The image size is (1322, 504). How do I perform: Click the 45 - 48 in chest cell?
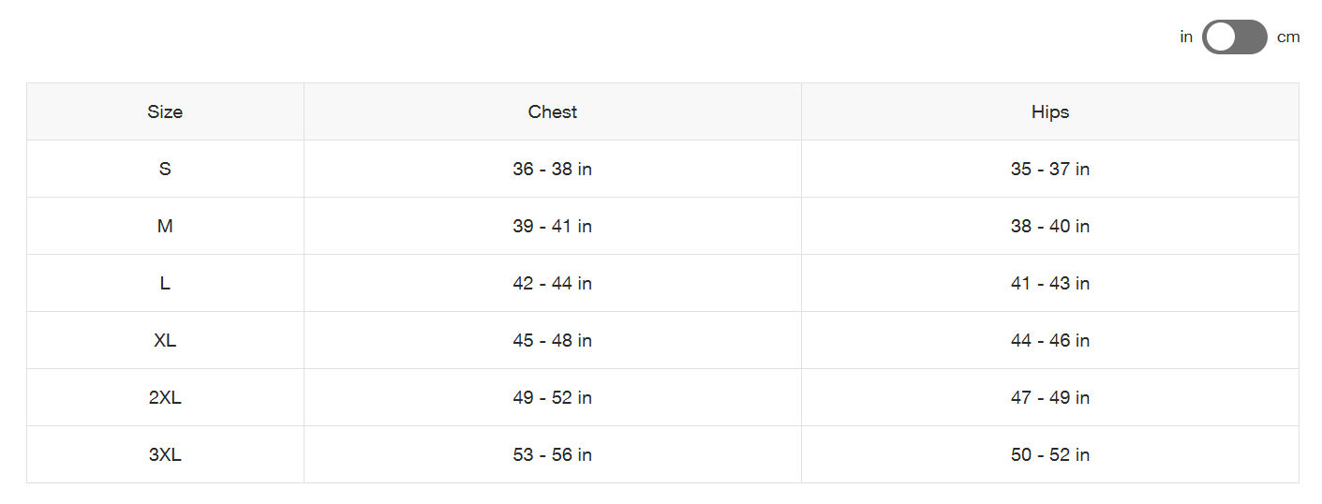pyautogui.click(x=553, y=340)
